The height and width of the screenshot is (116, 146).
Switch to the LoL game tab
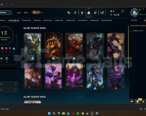pyautogui.click(x=19, y=13)
